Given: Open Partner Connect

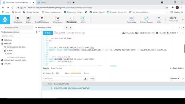Looking at the screenshot, I should 147,20.
